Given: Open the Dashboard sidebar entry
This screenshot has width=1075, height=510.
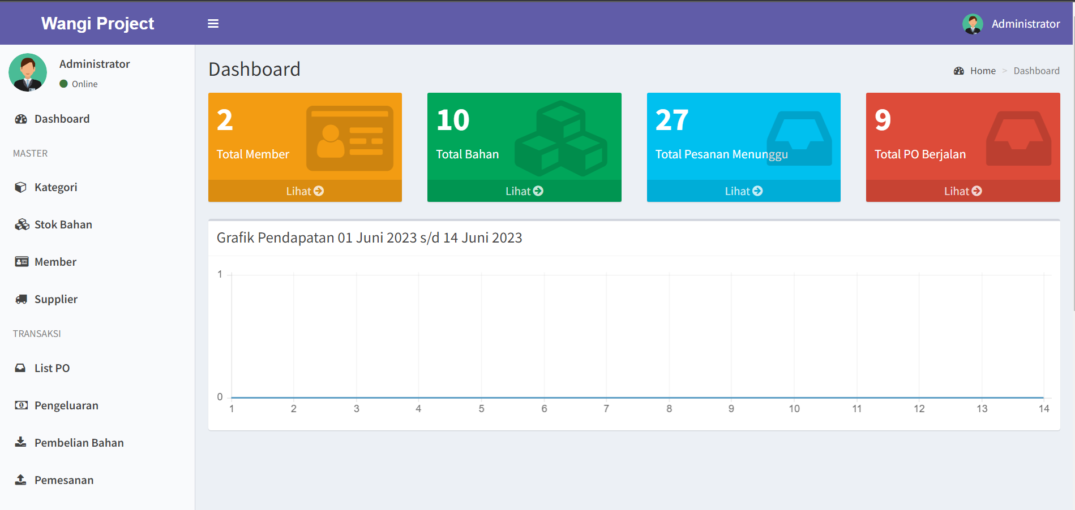Looking at the screenshot, I should point(62,119).
